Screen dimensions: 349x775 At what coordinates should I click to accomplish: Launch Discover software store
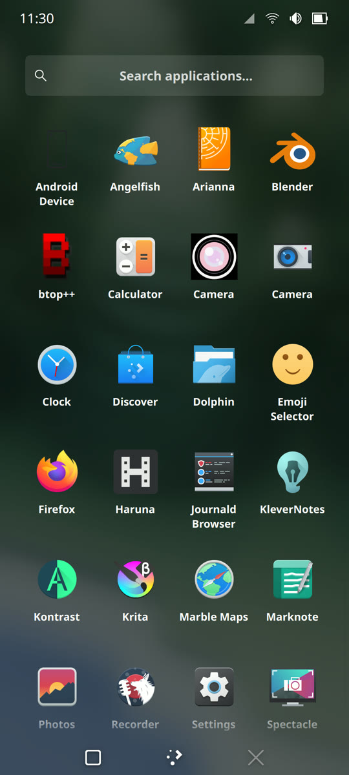coord(135,375)
